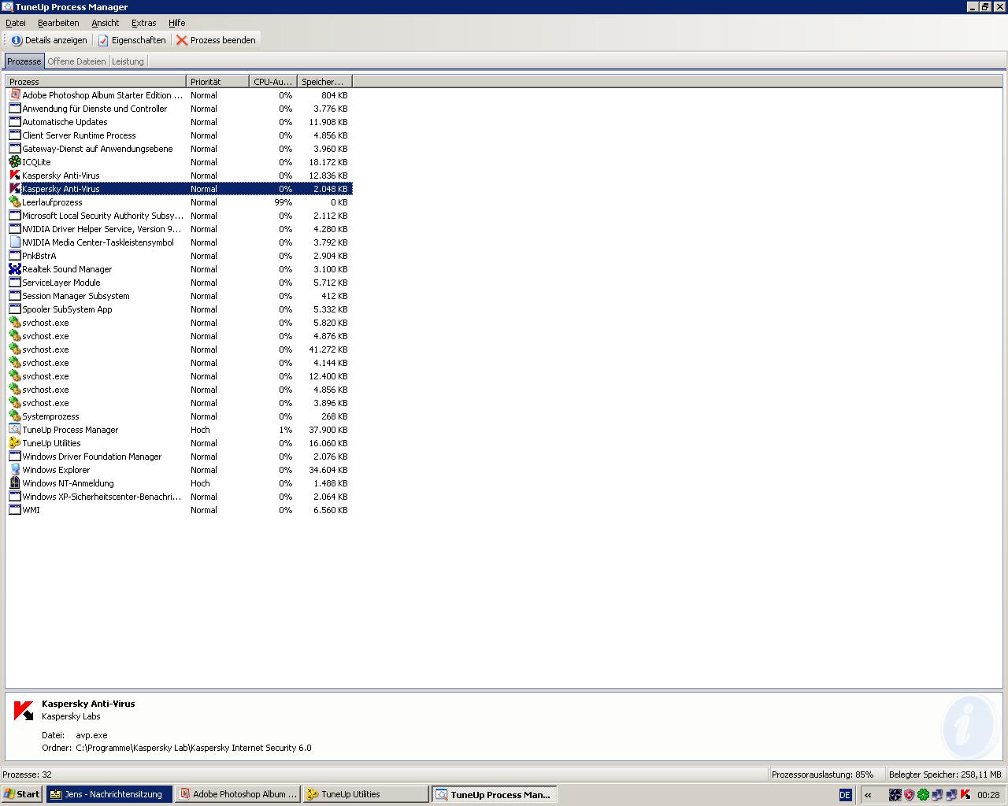Sort by the Priorität column header
The image size is (1008, 806).
pos(218,82)
